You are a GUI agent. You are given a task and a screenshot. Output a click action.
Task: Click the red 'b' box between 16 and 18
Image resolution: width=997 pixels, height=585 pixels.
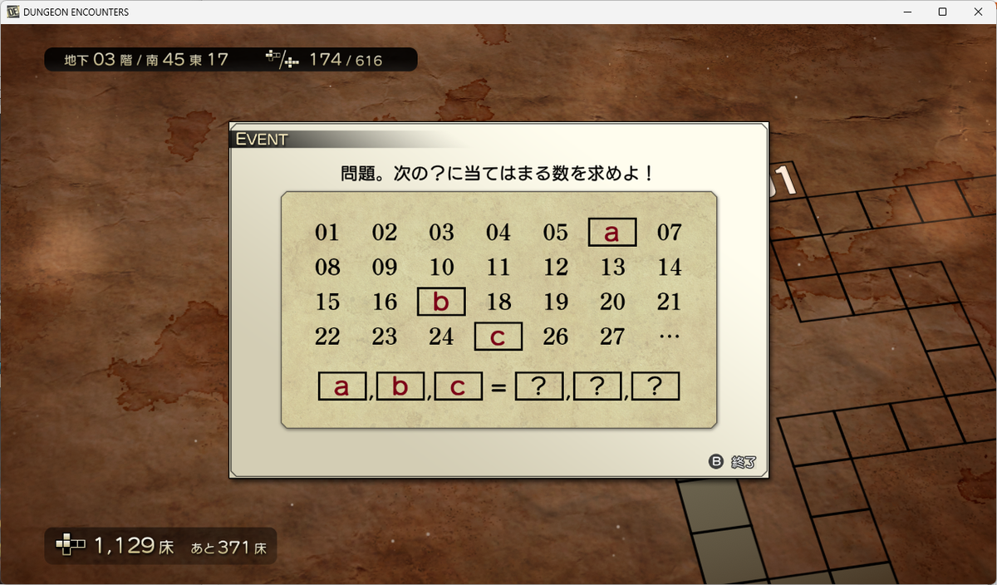click(x=441, y=301)
